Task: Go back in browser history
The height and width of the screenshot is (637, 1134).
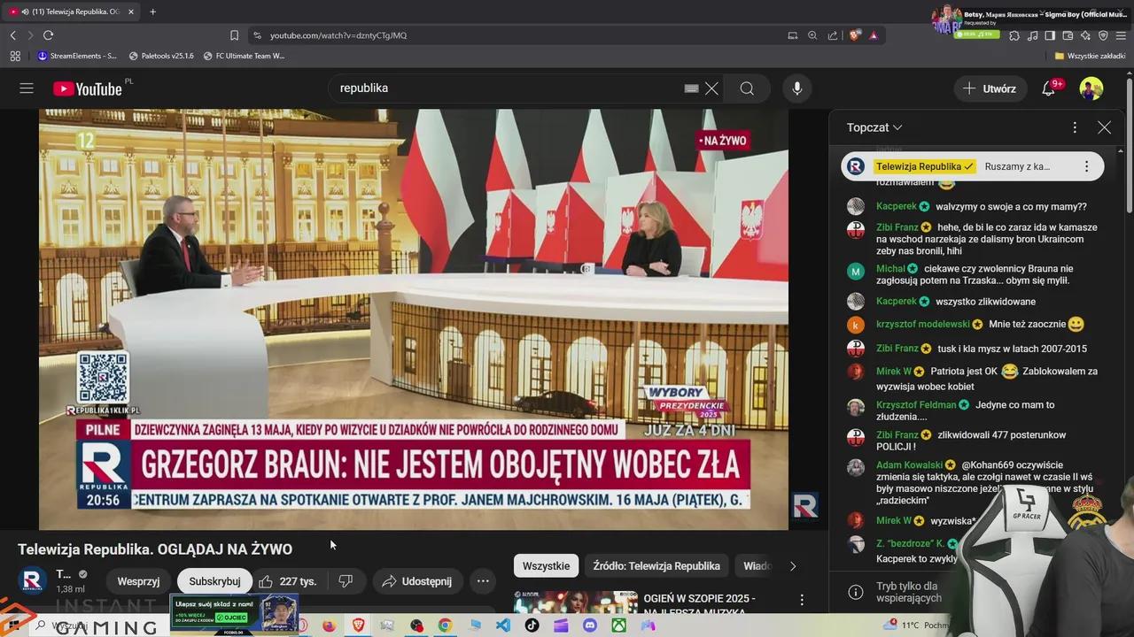Action: point(12,35)
